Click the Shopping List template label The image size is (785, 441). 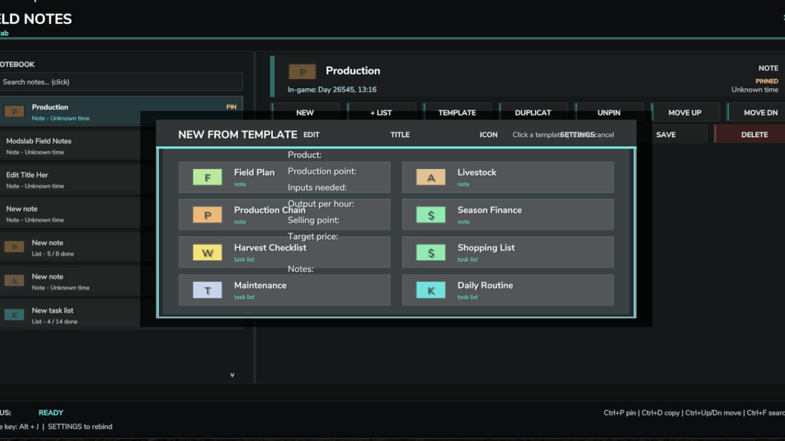point(486,247)
